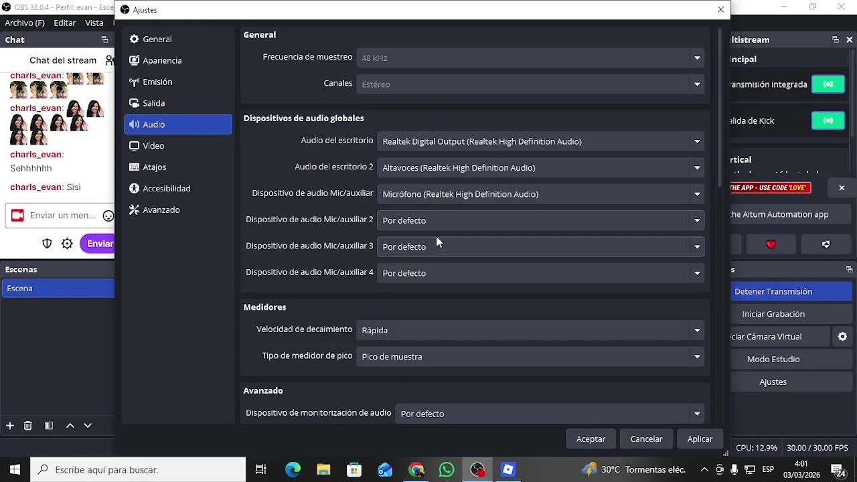The height and width of the screenshot is (482, 857).
Task: Open the Apariencia settings section
Action: [x=177, y=60]
